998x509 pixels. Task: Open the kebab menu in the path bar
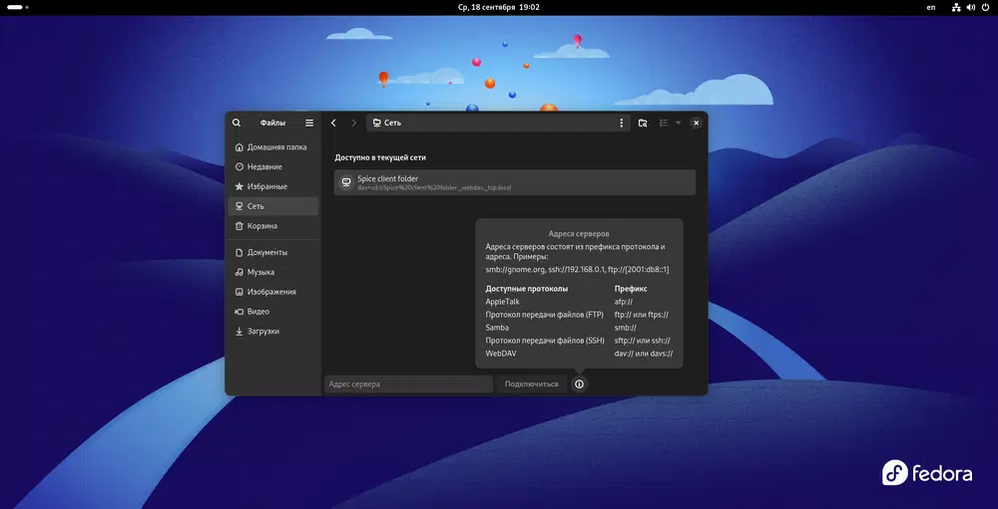tap(622, 123)
